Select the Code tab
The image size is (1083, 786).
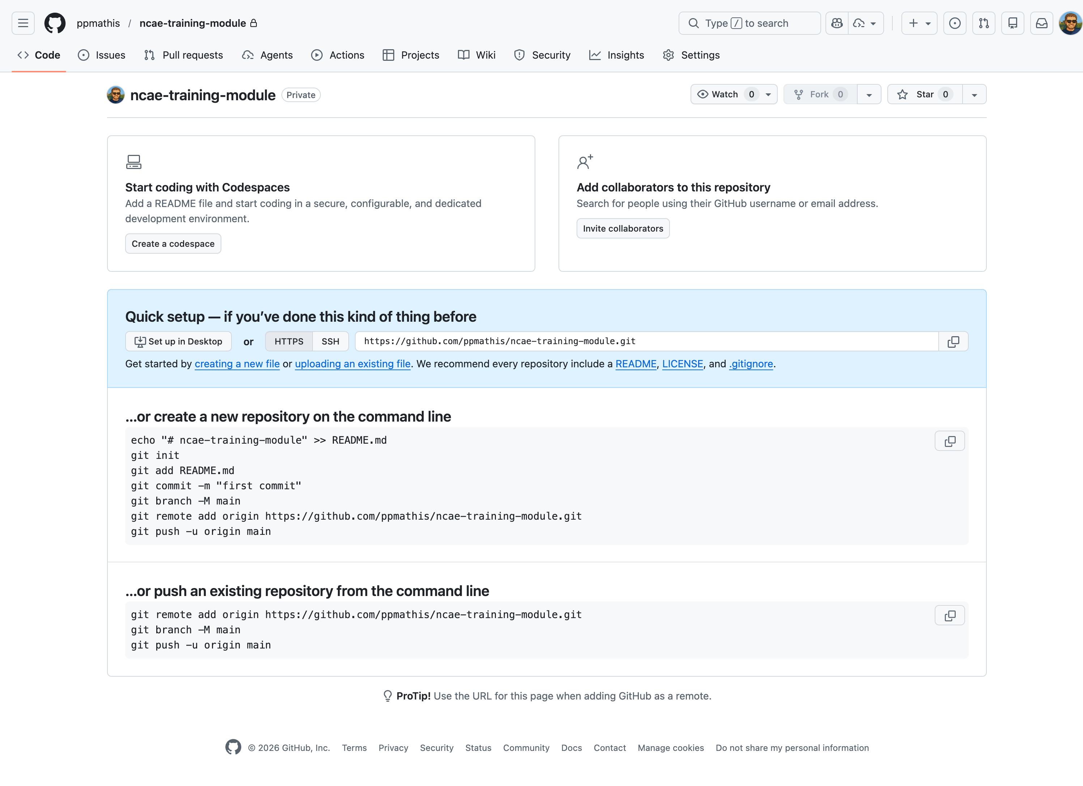[39, 55]
